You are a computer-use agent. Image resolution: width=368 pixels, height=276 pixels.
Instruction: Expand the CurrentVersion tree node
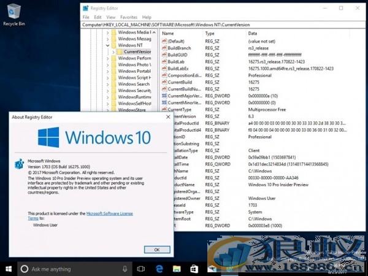click(113, 52)
